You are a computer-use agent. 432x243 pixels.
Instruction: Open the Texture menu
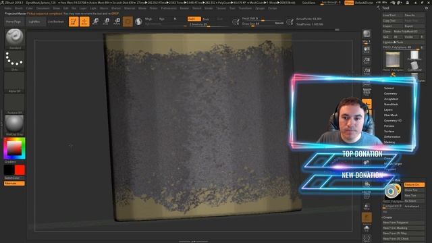221,8
